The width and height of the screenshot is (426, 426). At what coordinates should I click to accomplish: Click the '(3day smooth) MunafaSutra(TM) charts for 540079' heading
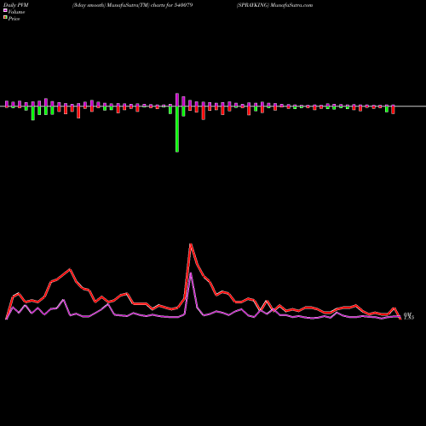[132, 5]
